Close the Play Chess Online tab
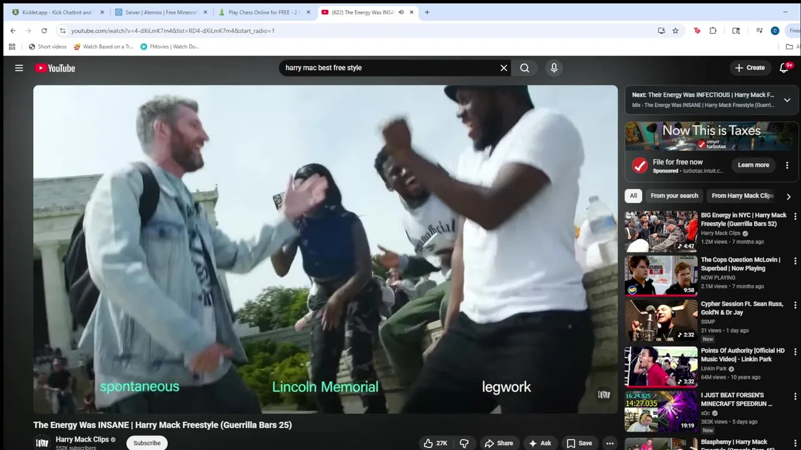This screenshot has width=801, height=450. coord(308,12)
